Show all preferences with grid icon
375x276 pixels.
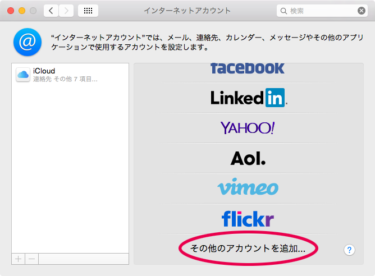(x=88, y=11)
